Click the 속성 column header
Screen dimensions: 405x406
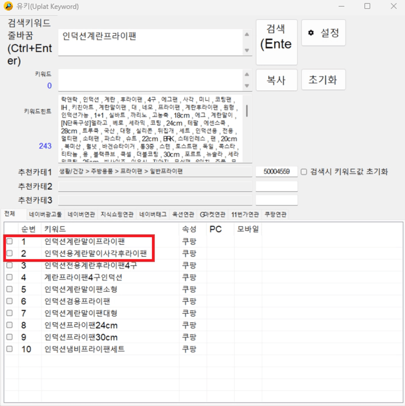pyautogui.click(x=193, y=229)
